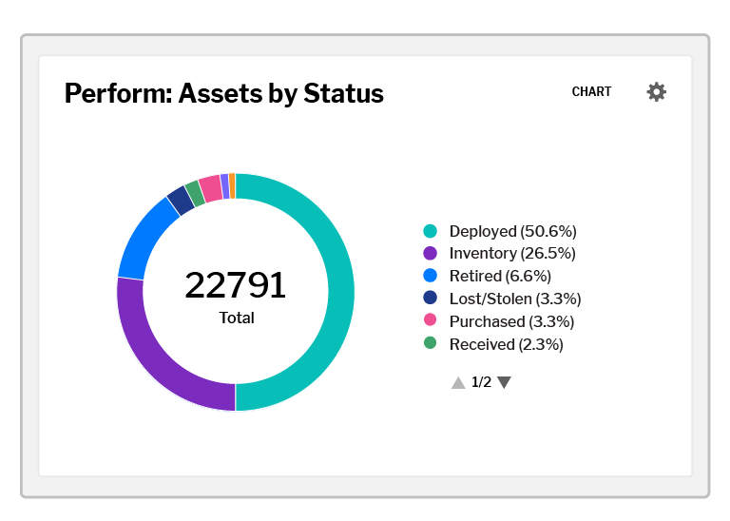Toggle the Retired legend color dot
730x521 pixels.
pyautogui.click(x=431, y=276)
